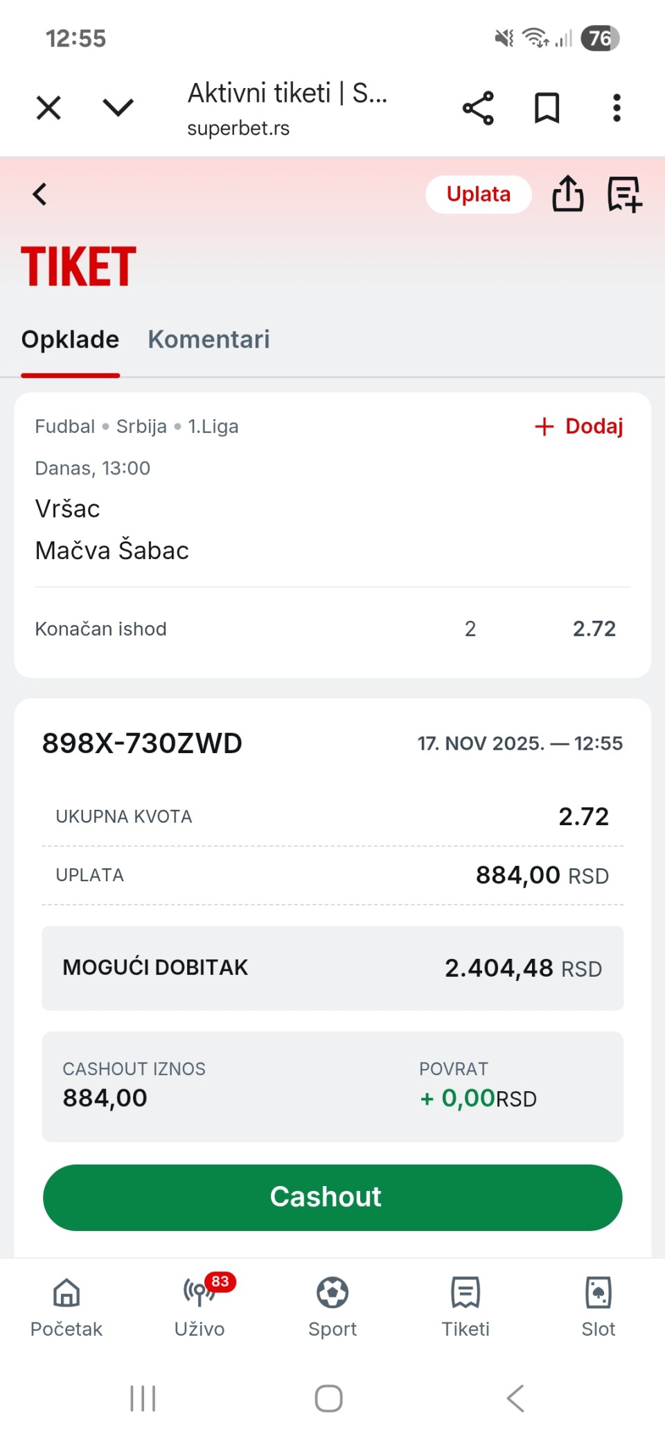
Task: Tap Dodaj to add a selection
Action: 579,426
